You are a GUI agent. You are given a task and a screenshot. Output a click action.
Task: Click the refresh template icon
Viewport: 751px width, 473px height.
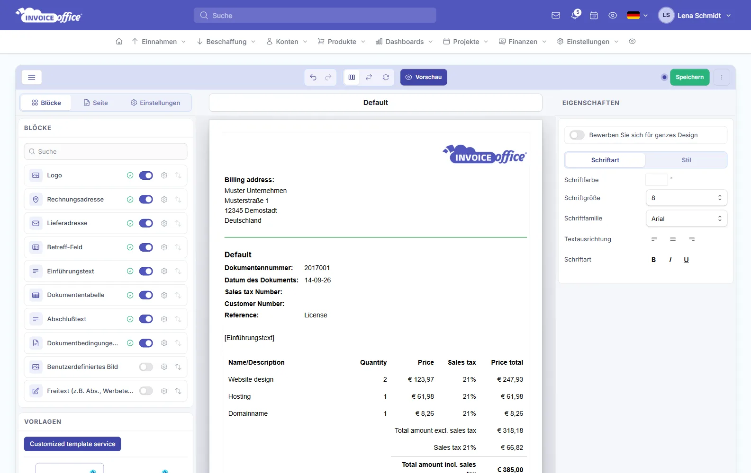click(x=386, y=77)
